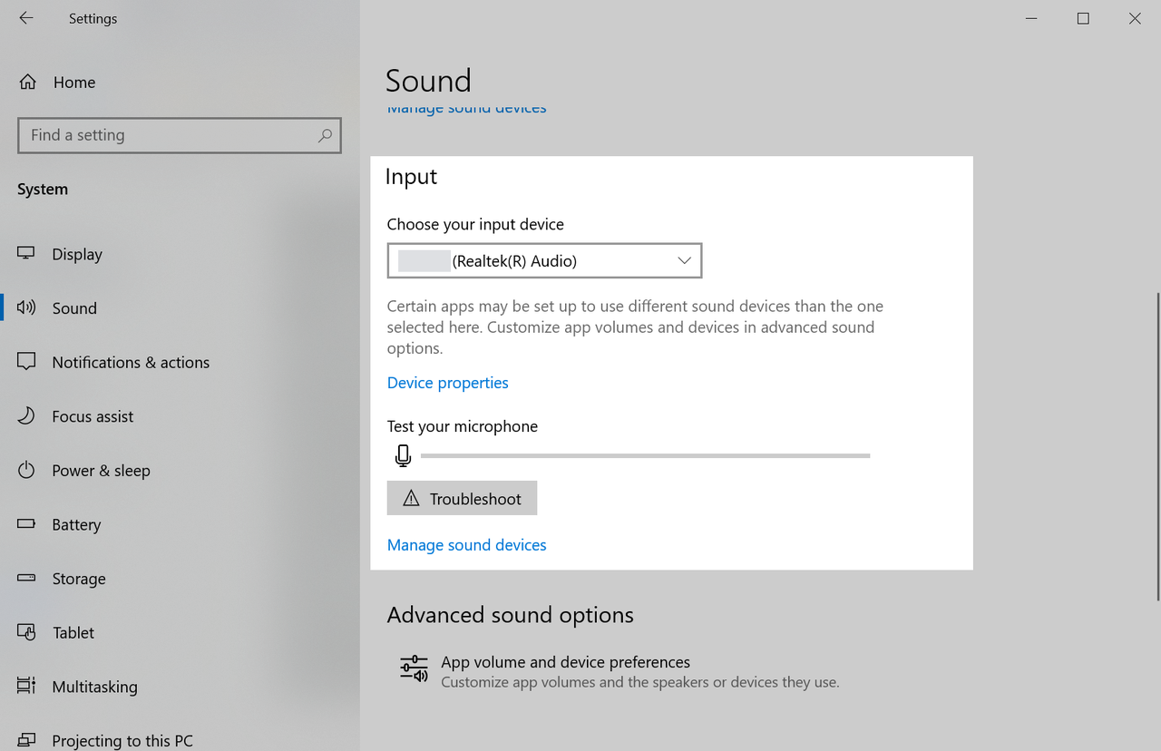Screen dimensions: 1161x751
Task: Go to Storage settings
Action: (x=79, y=579)
